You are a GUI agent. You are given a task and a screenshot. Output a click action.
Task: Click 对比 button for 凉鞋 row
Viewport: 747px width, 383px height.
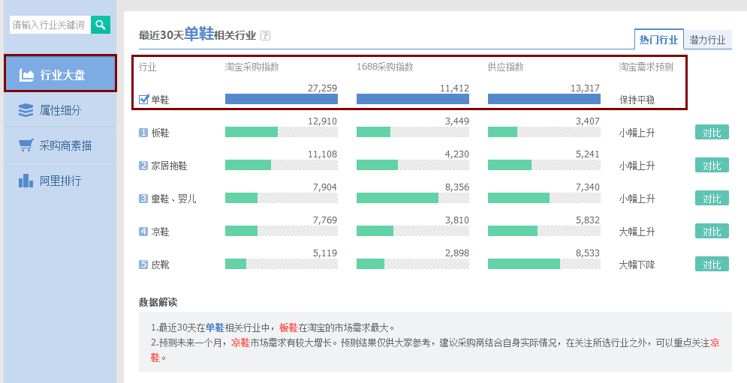click(712, 232)
